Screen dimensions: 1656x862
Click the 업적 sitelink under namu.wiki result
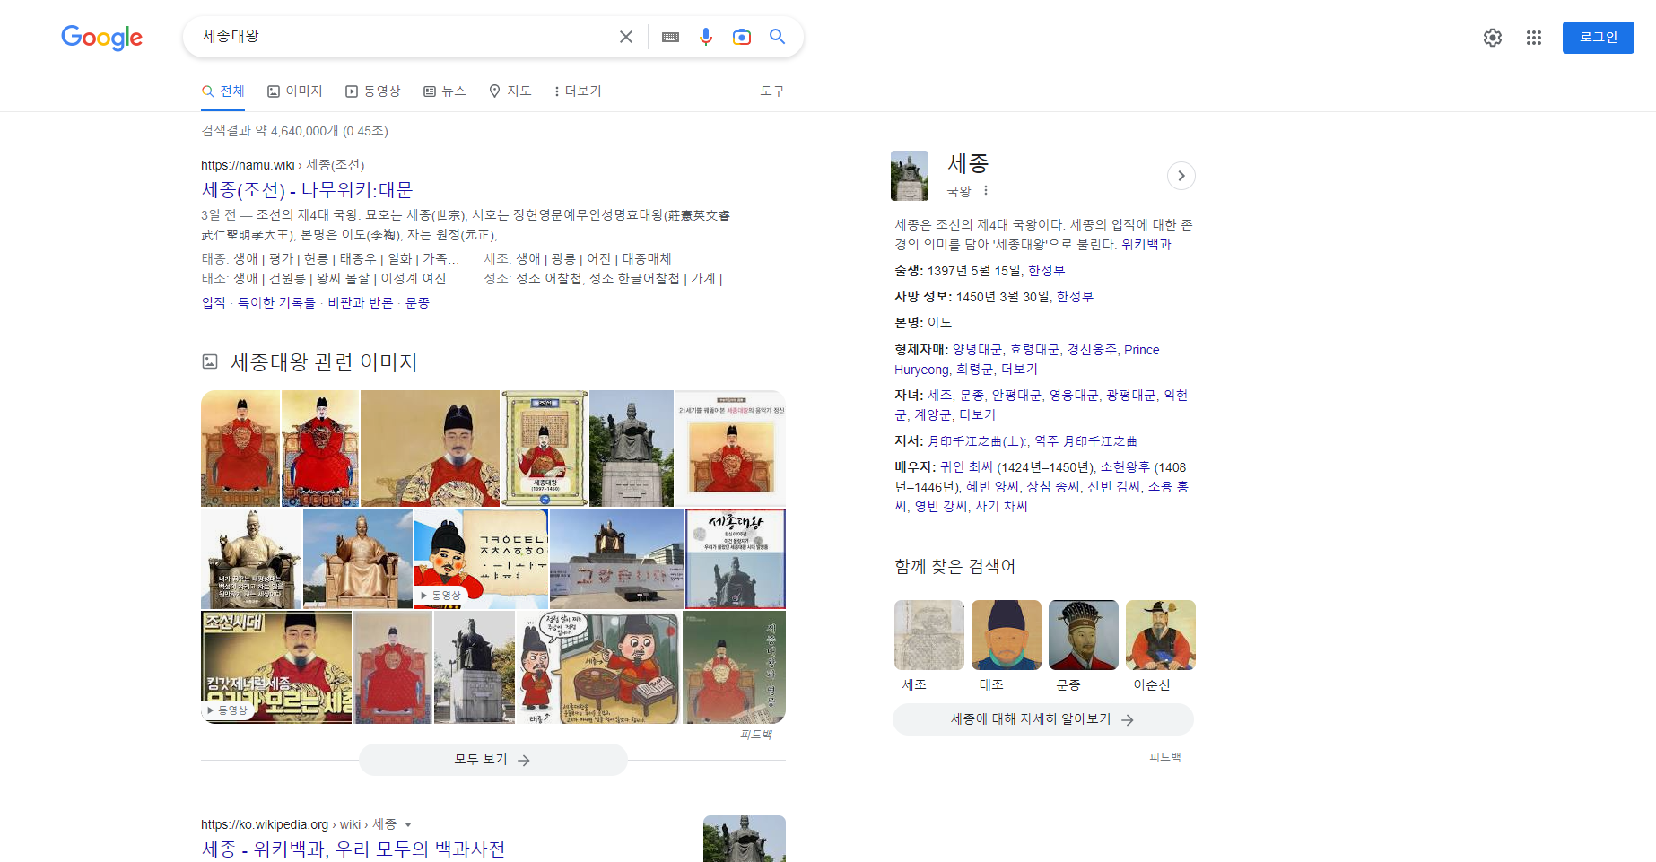tap(214, 303)
